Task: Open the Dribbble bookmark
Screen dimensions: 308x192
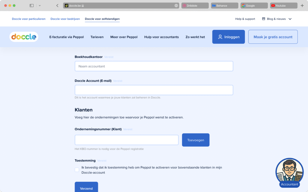Action: 195,5
